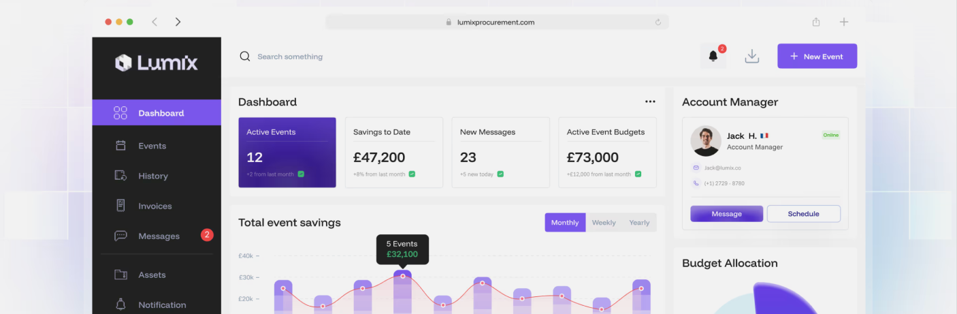The width and height of the screenshot is (957, 314).
Task: Click the green check badge under Active Event Budgets
Action: click(x=638, y=174)
